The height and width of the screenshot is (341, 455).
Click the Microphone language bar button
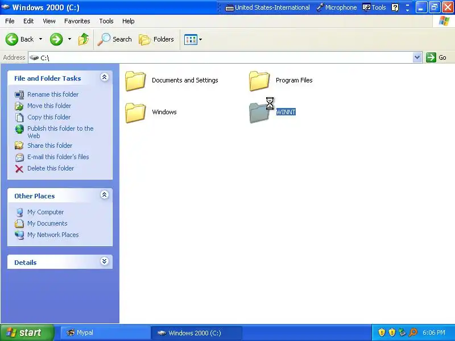(x=337, y=7)
